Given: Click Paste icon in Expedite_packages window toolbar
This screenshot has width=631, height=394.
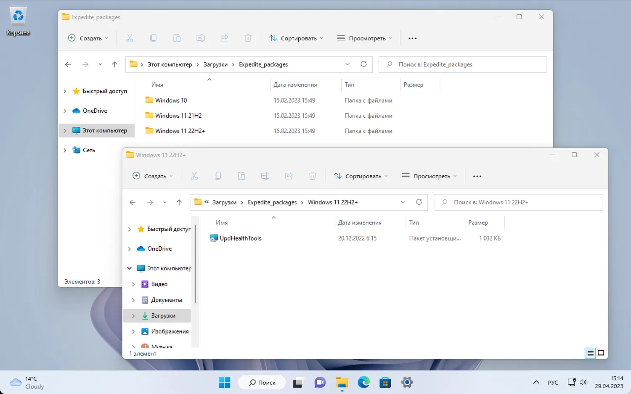Looking at the screenshot, I should click(x=177, y=38).
